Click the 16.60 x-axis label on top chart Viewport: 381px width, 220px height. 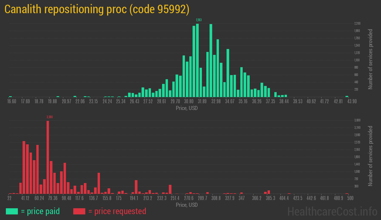(x=12, y=101)
